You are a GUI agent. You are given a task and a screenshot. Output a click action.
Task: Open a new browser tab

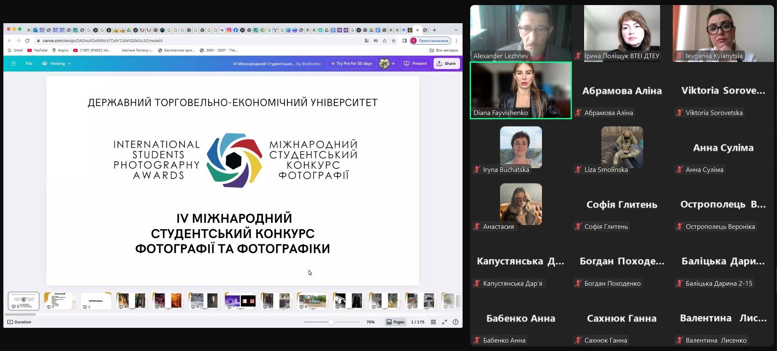pyautogui.click(x=434, y=30)
